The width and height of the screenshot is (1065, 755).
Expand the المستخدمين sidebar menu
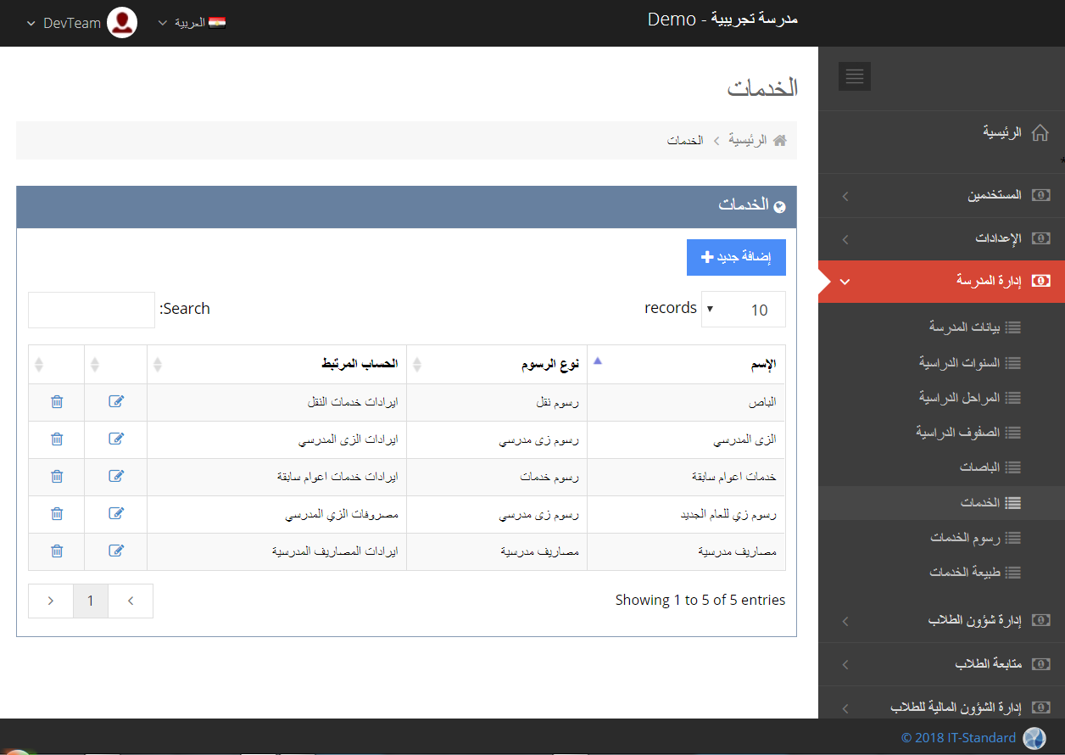941,195
